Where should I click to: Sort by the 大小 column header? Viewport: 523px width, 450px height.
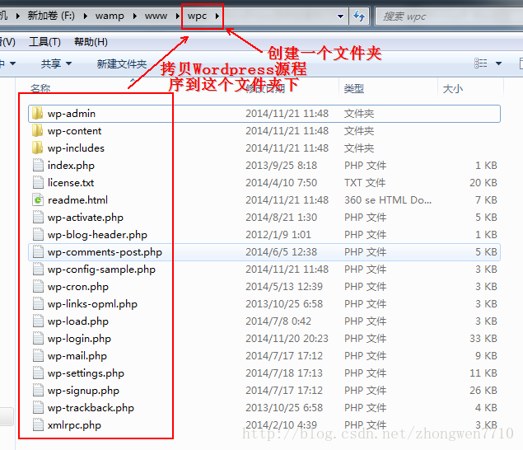[453, 89]
